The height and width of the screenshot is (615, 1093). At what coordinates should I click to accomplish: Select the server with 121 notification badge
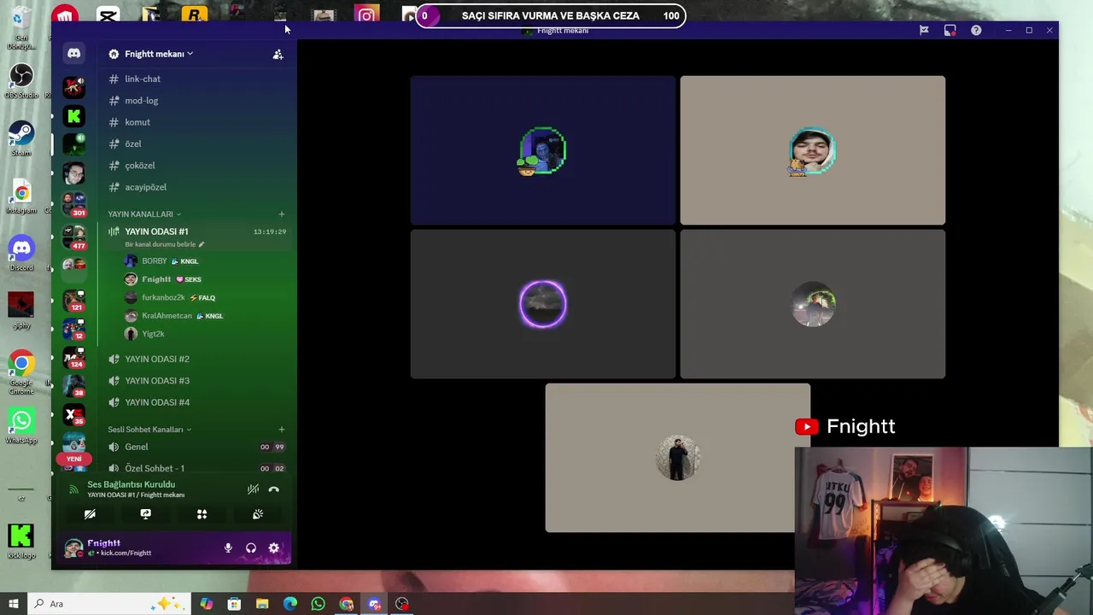coord(74,300)
